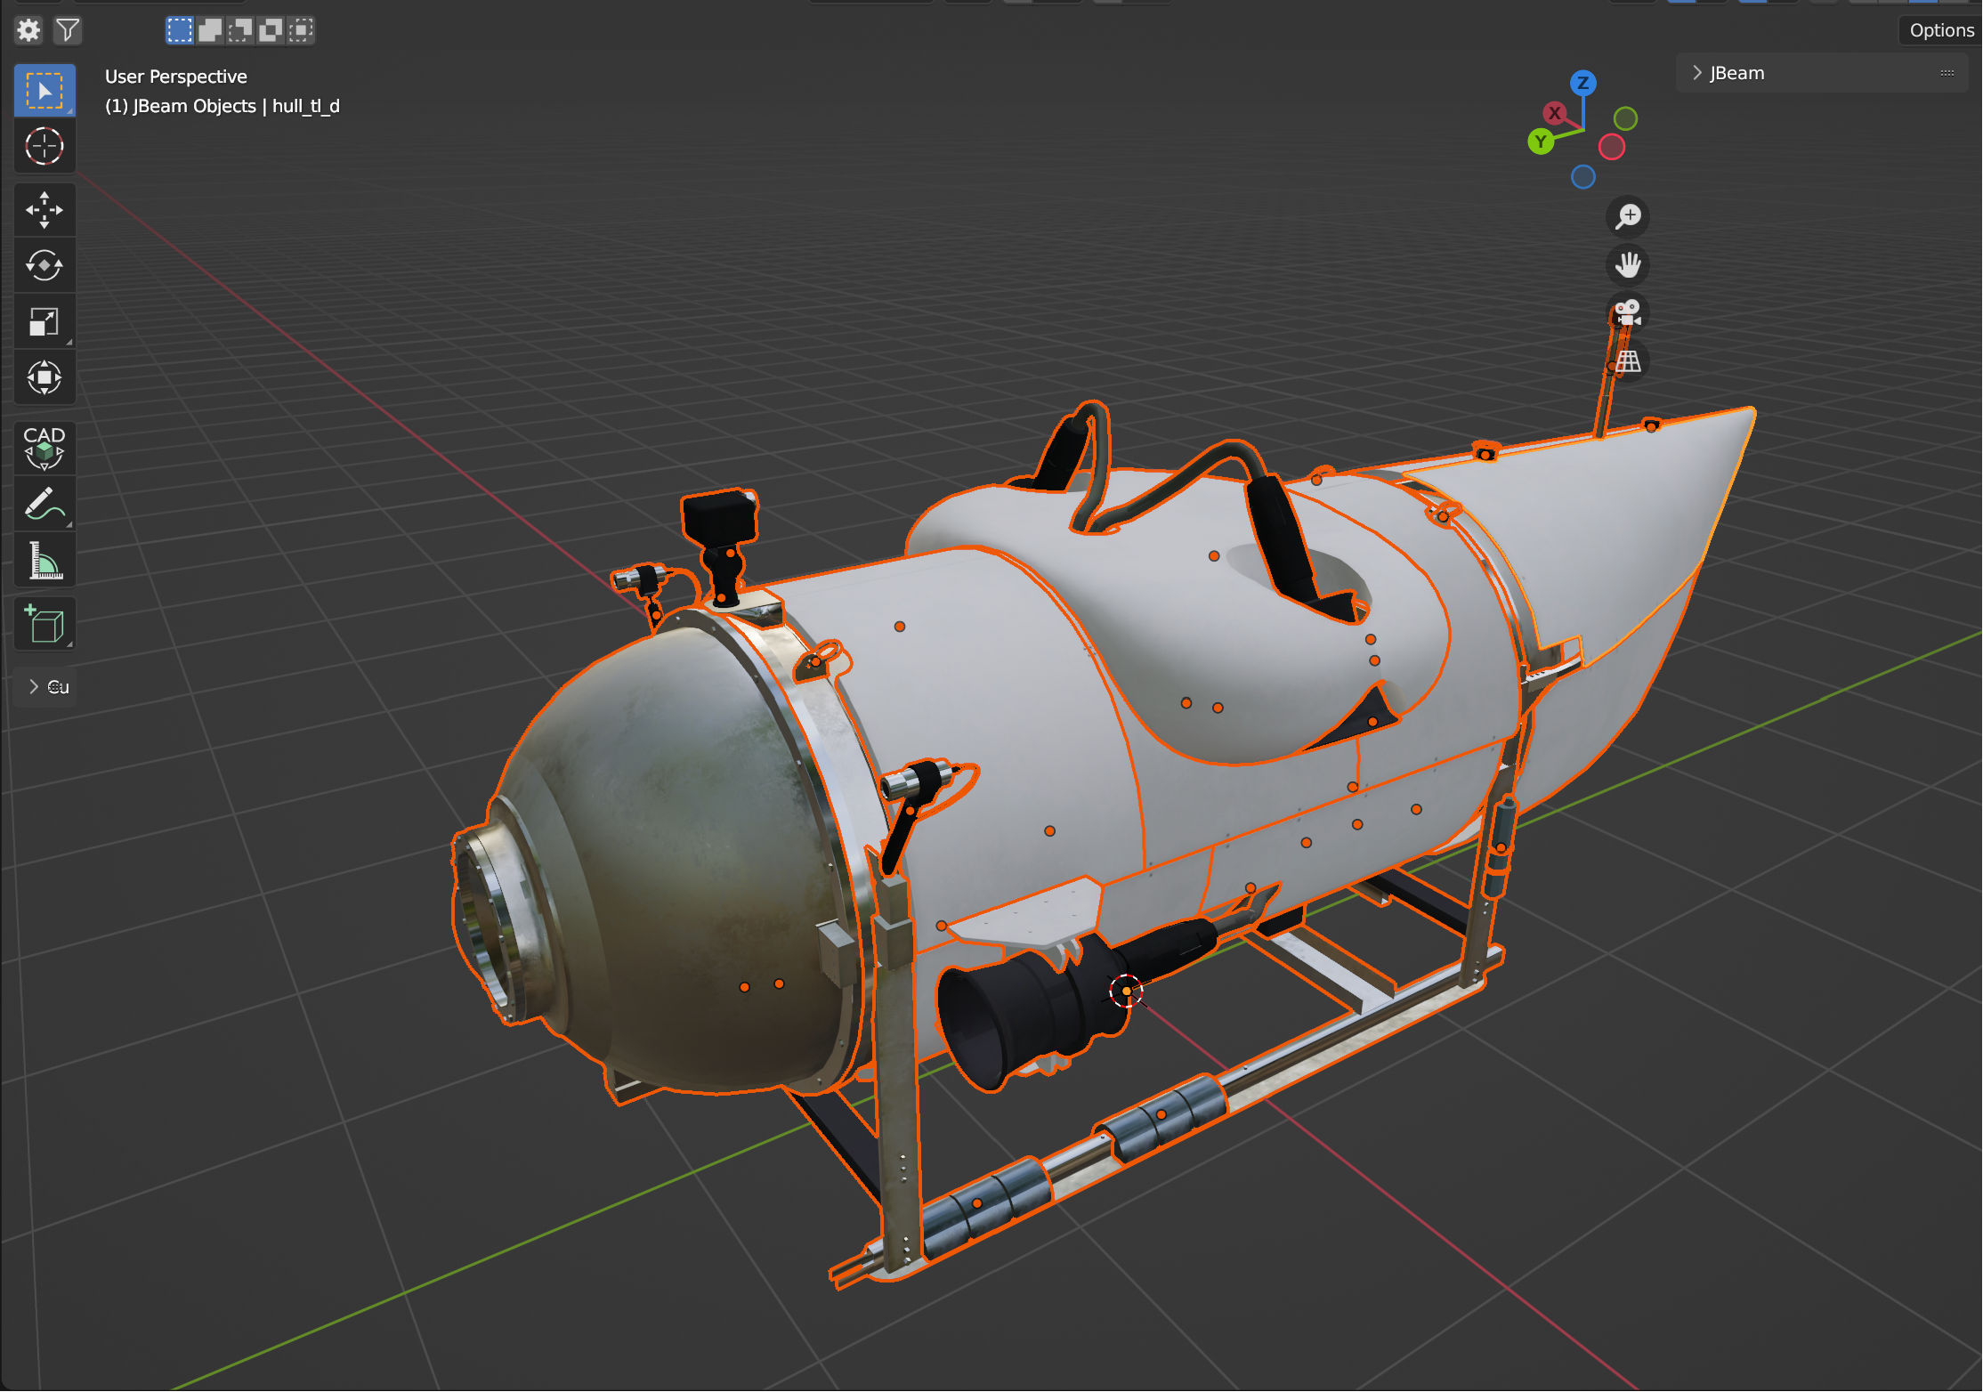Viewport: 1983px width, 1392px height.
Task: Choose the Extend Selection mode
Action: tap(210, 30)
